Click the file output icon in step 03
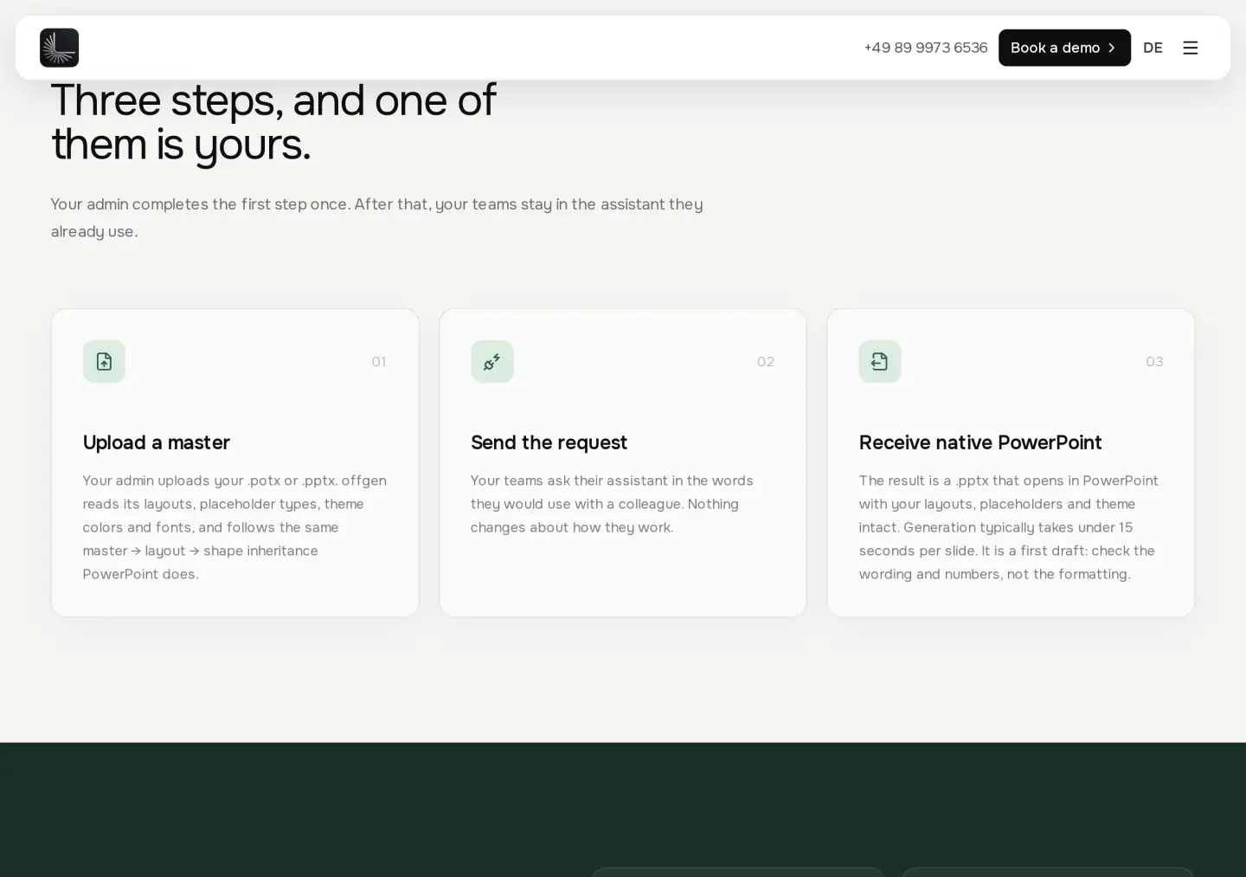This screenshot has width=1246, height=877. coord(880,361)
